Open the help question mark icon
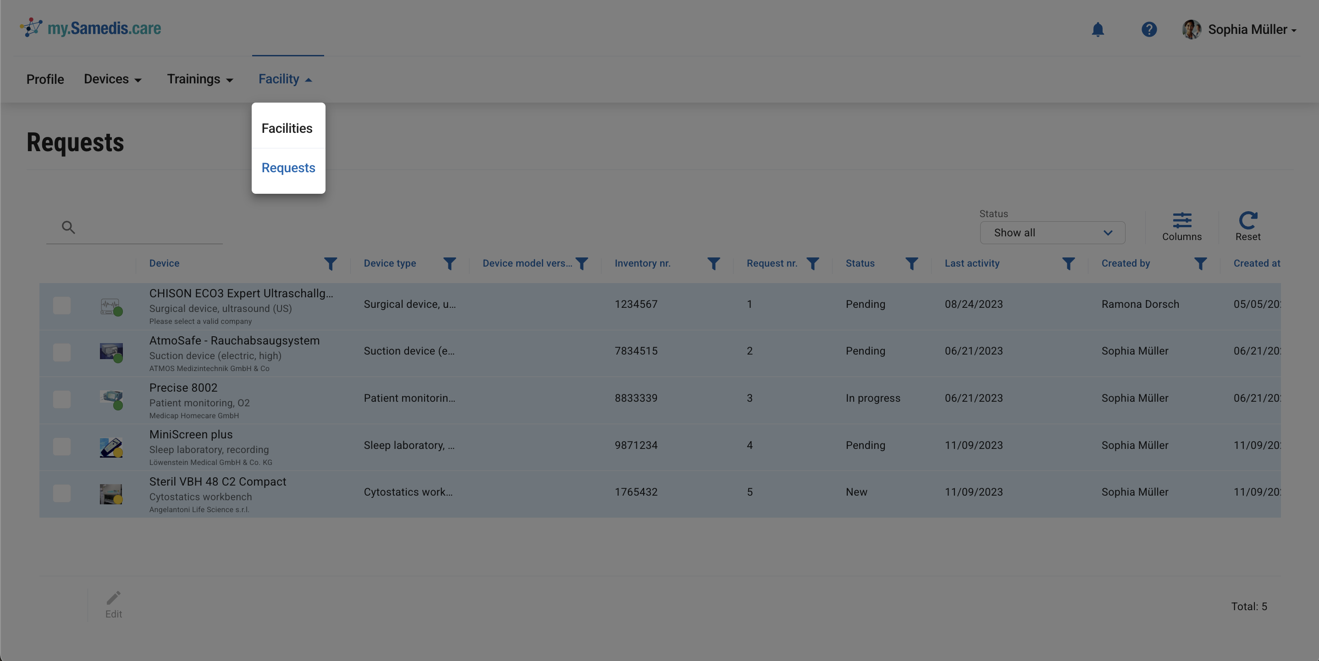1319x661 pixels. pyautogui.click(x=1148, y=30)
